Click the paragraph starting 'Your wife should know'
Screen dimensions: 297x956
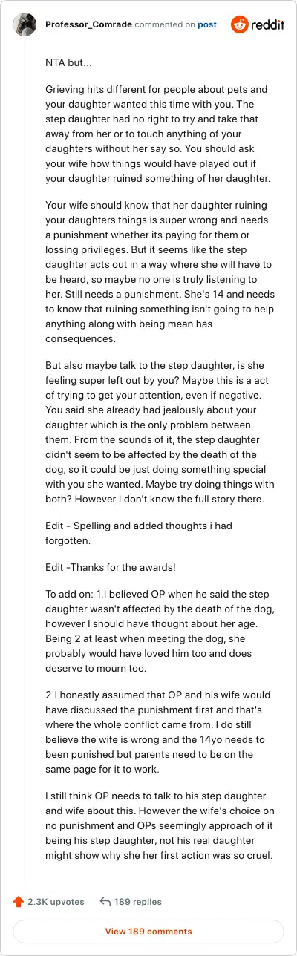(x=148, y=271)
